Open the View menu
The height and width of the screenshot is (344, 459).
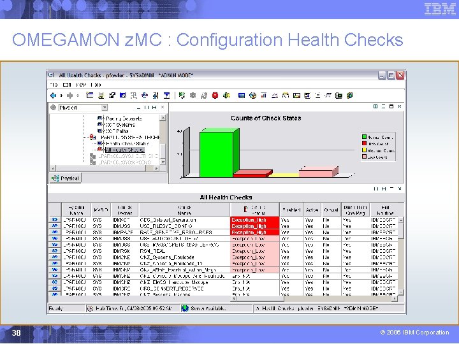pyautogui.click(x=80, y=85)
